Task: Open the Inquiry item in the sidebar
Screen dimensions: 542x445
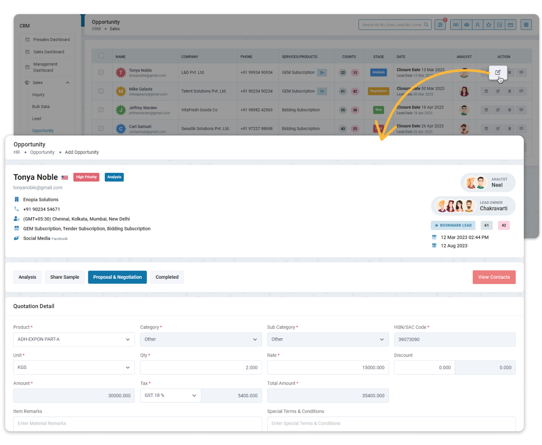Action: point(38,94)
